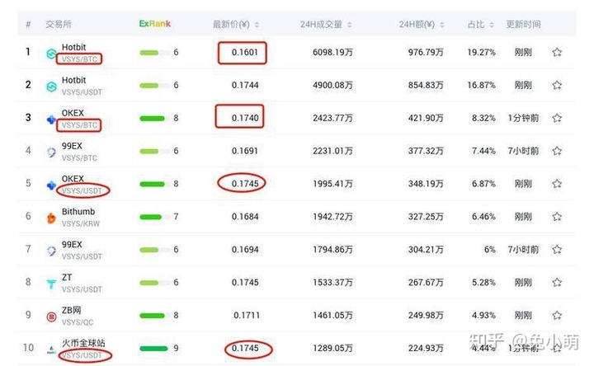Screen dimensions: 594x366
Task: Open the 火币全球站 exchange link
Action: 83,343
